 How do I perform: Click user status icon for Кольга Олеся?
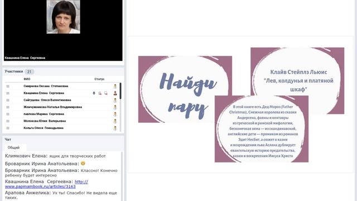115,128
